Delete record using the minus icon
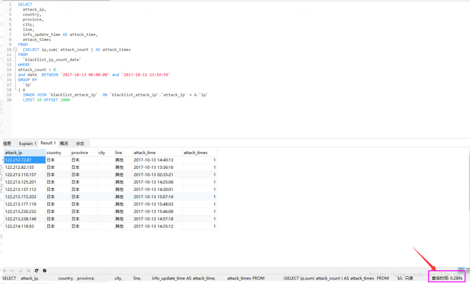This screenshot has width=470, height=284. click(x=12, y=271)
